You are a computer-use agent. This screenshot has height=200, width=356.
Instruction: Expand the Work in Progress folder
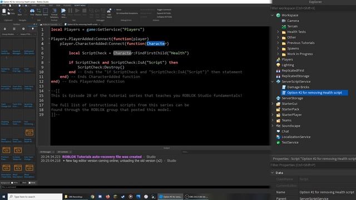(278, 54)
